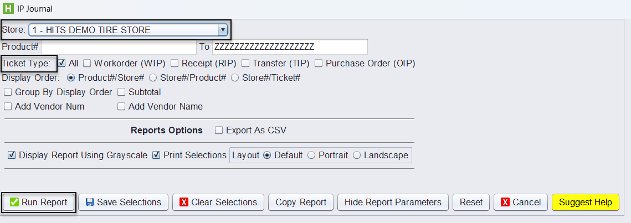
Task: Tick the Subtotal checkbox
Action: tap(121, 92)
